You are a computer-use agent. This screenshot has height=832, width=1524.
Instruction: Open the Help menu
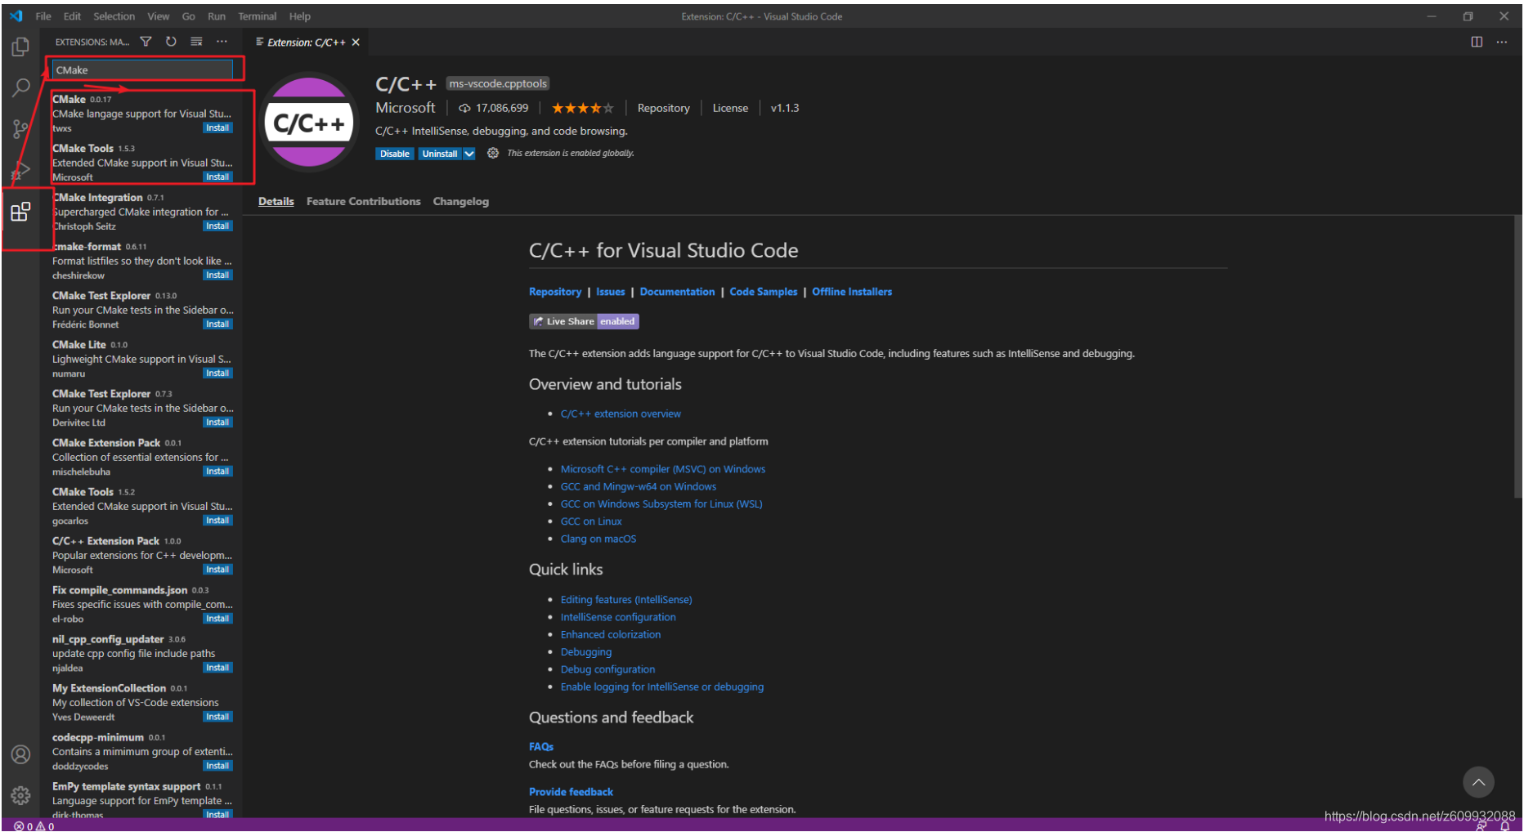(300, 16)
